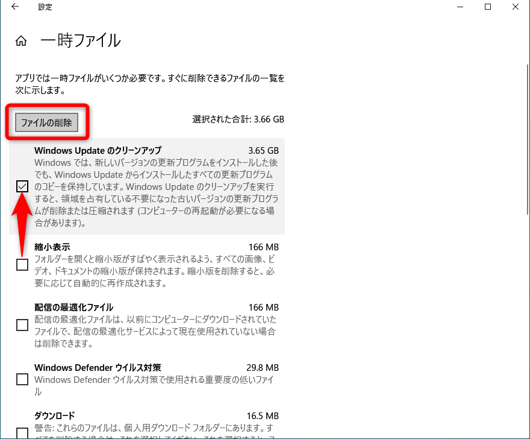
Task: Click the 設定 title text in header
Action: click(x=45, y=7)
